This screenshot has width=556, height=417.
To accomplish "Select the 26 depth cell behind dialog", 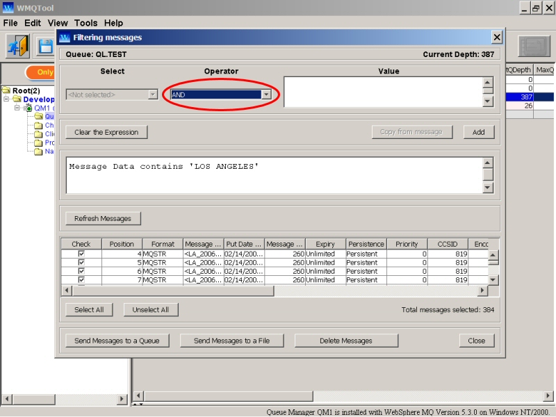I will click(x=519, y=106).
